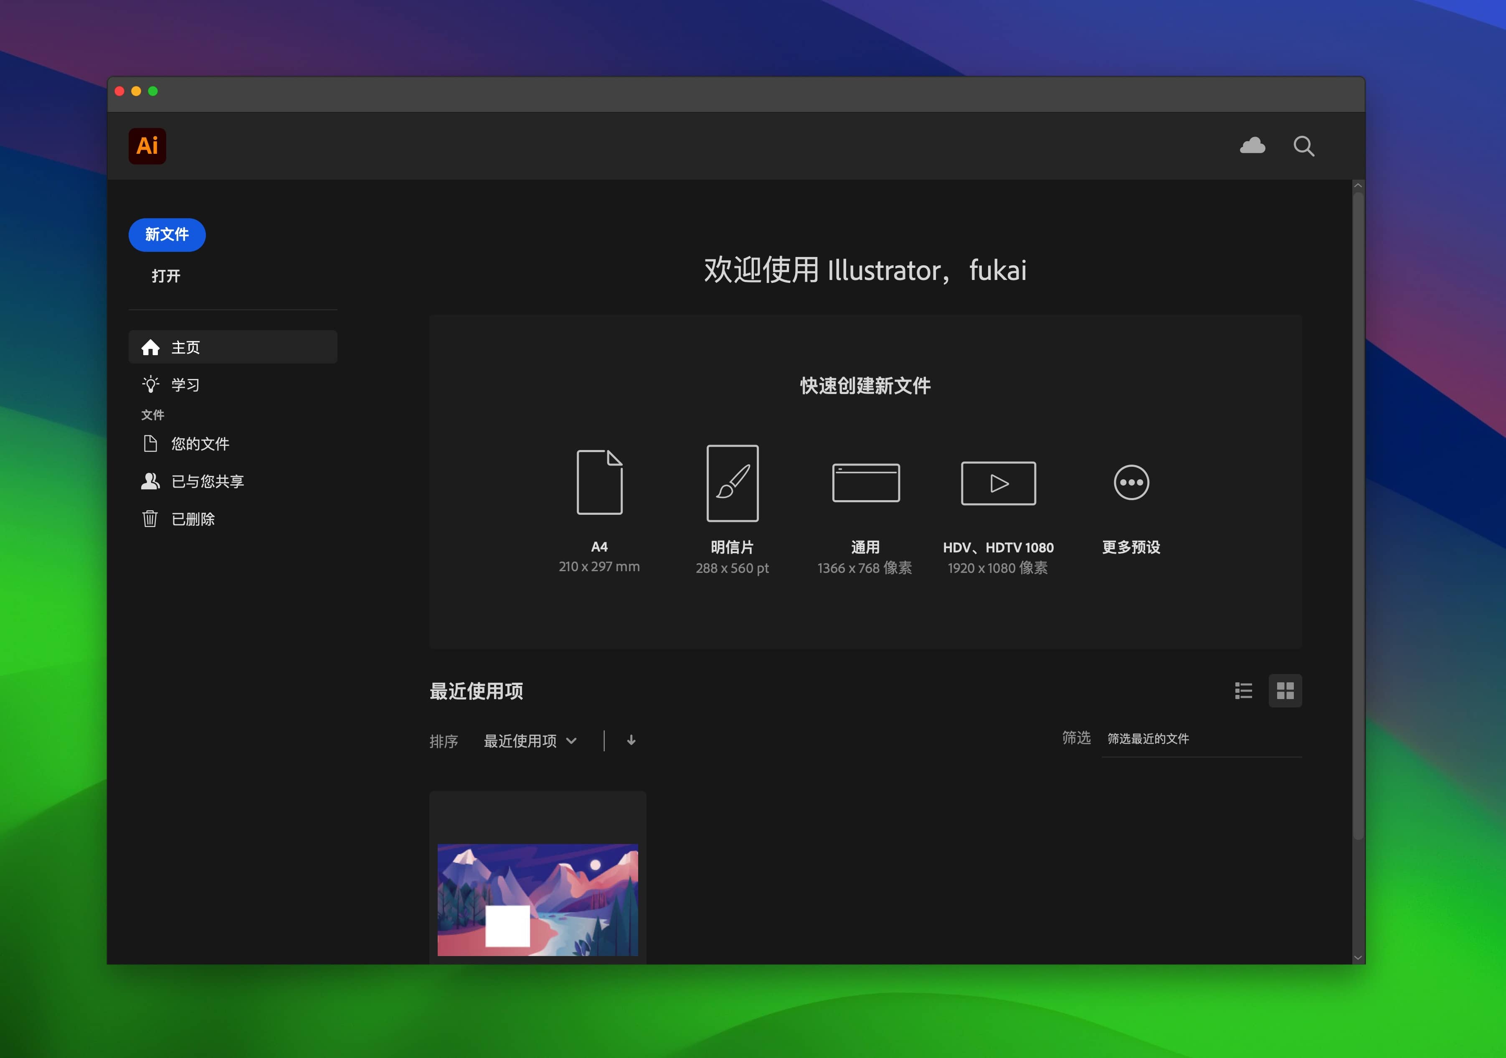Viewport: 1506px width, 1058px height.
Task: Open 已与您共享 in the sidebar
Action: click(x=233, y=481)
